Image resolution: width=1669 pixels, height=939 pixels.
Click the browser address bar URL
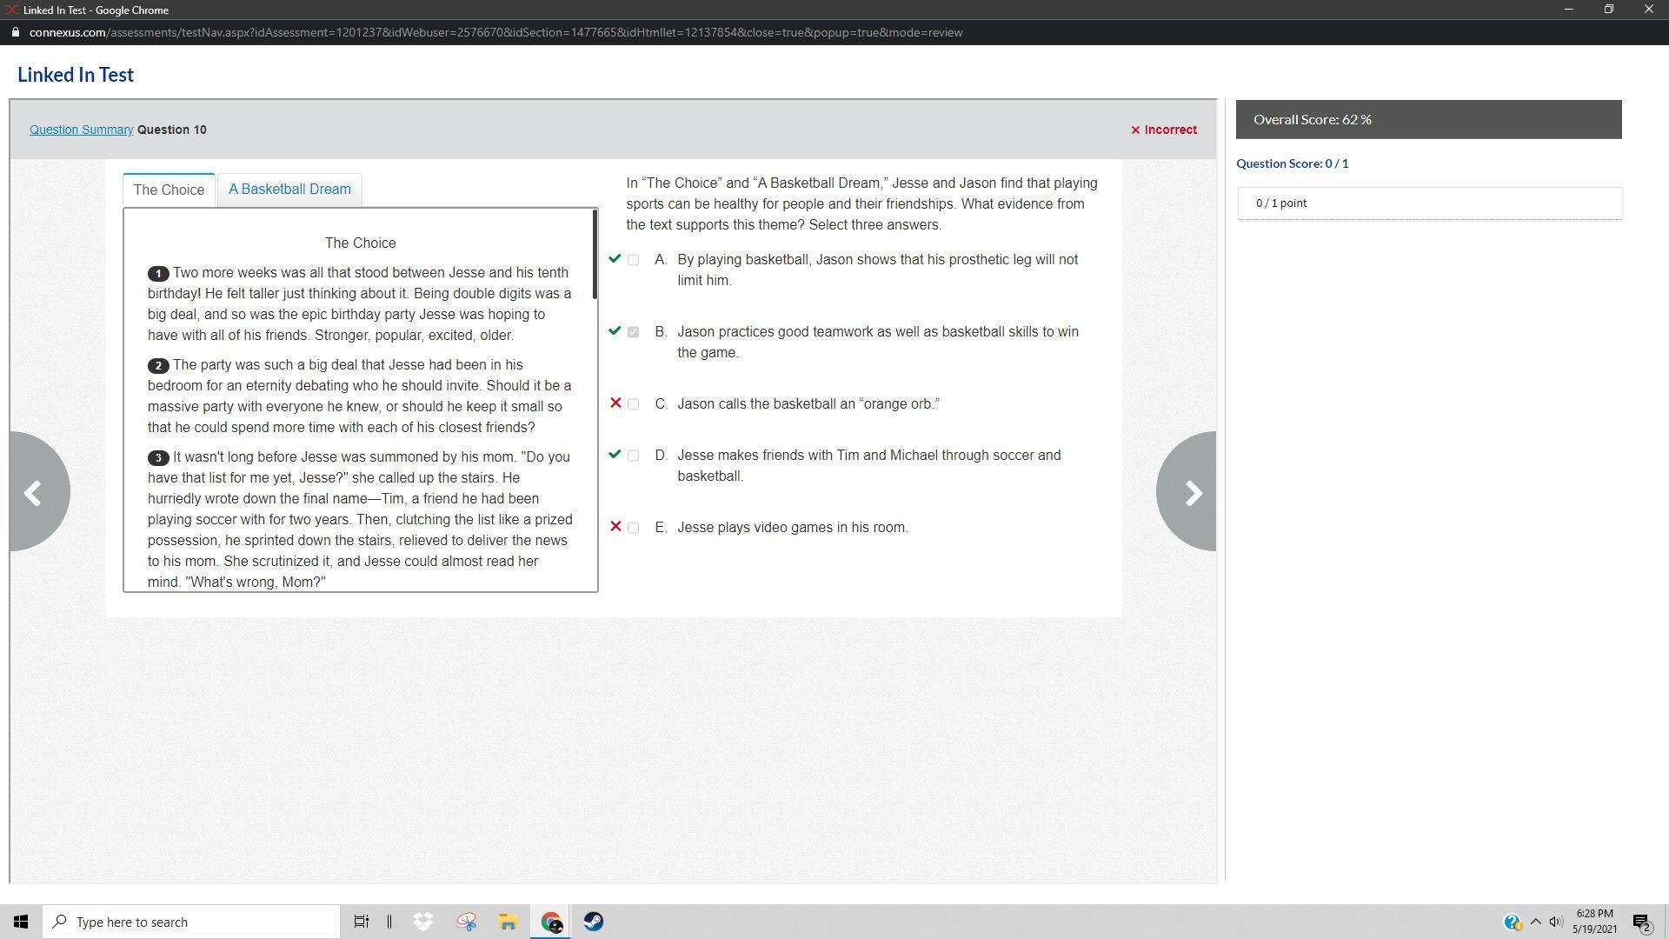pos(495,32)
